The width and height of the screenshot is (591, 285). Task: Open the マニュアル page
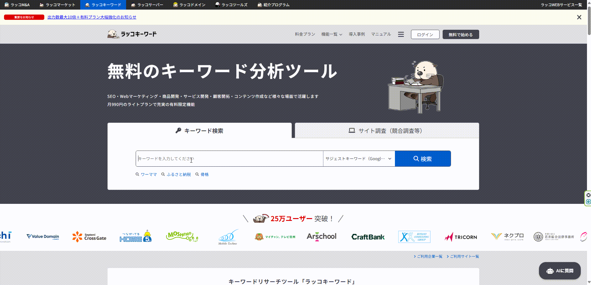coord(381,34)
